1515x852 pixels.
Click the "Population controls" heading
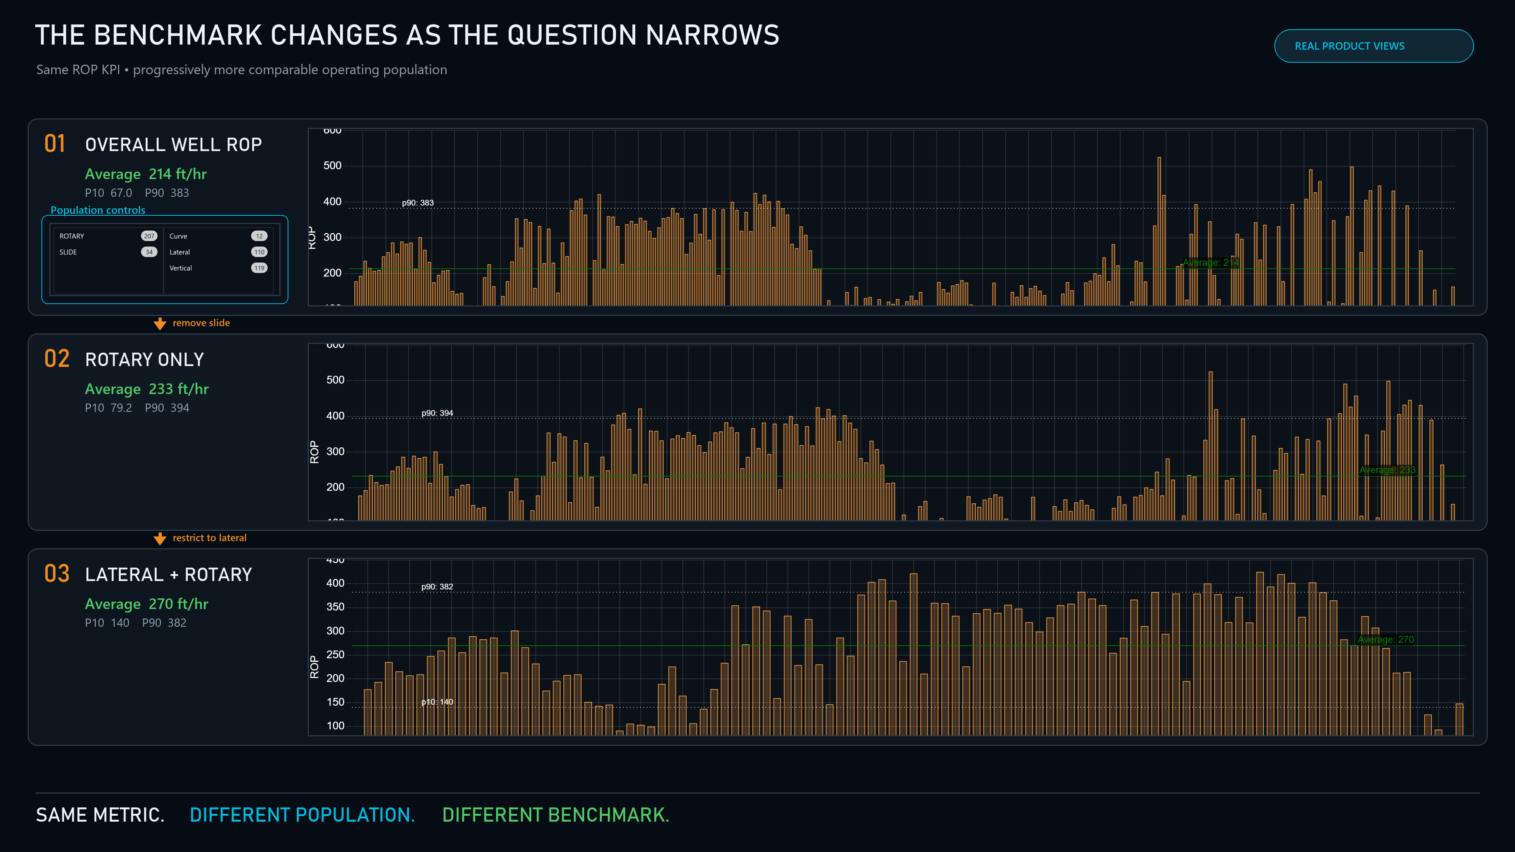pos(97,210)
